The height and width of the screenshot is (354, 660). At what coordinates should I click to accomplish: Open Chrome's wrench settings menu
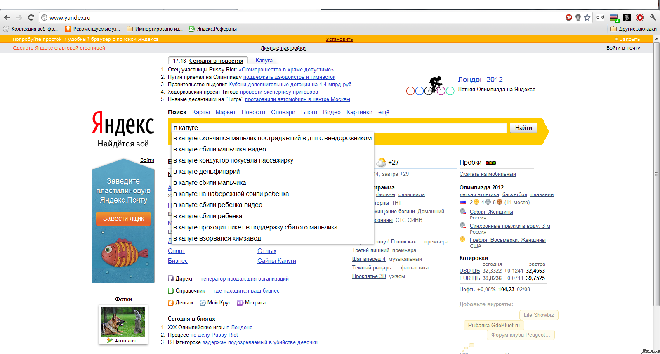[x=653, y=17]
